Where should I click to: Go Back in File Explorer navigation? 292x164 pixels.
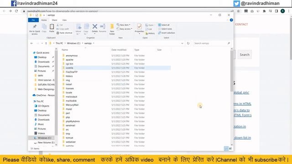coord(31,43)
